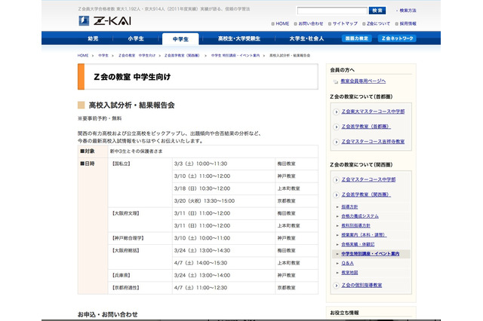Open Z会進学教室（首都圏） link

coord(366,127)
